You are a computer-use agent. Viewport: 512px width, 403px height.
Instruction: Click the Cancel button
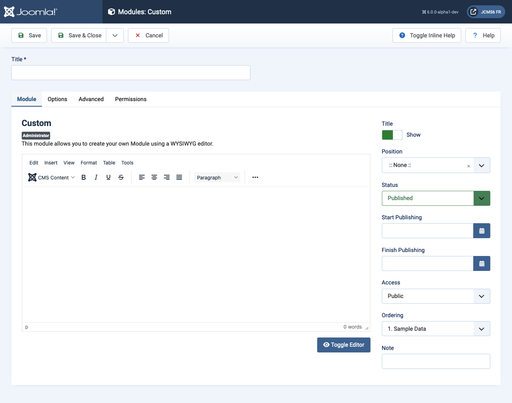pos(148,35)
